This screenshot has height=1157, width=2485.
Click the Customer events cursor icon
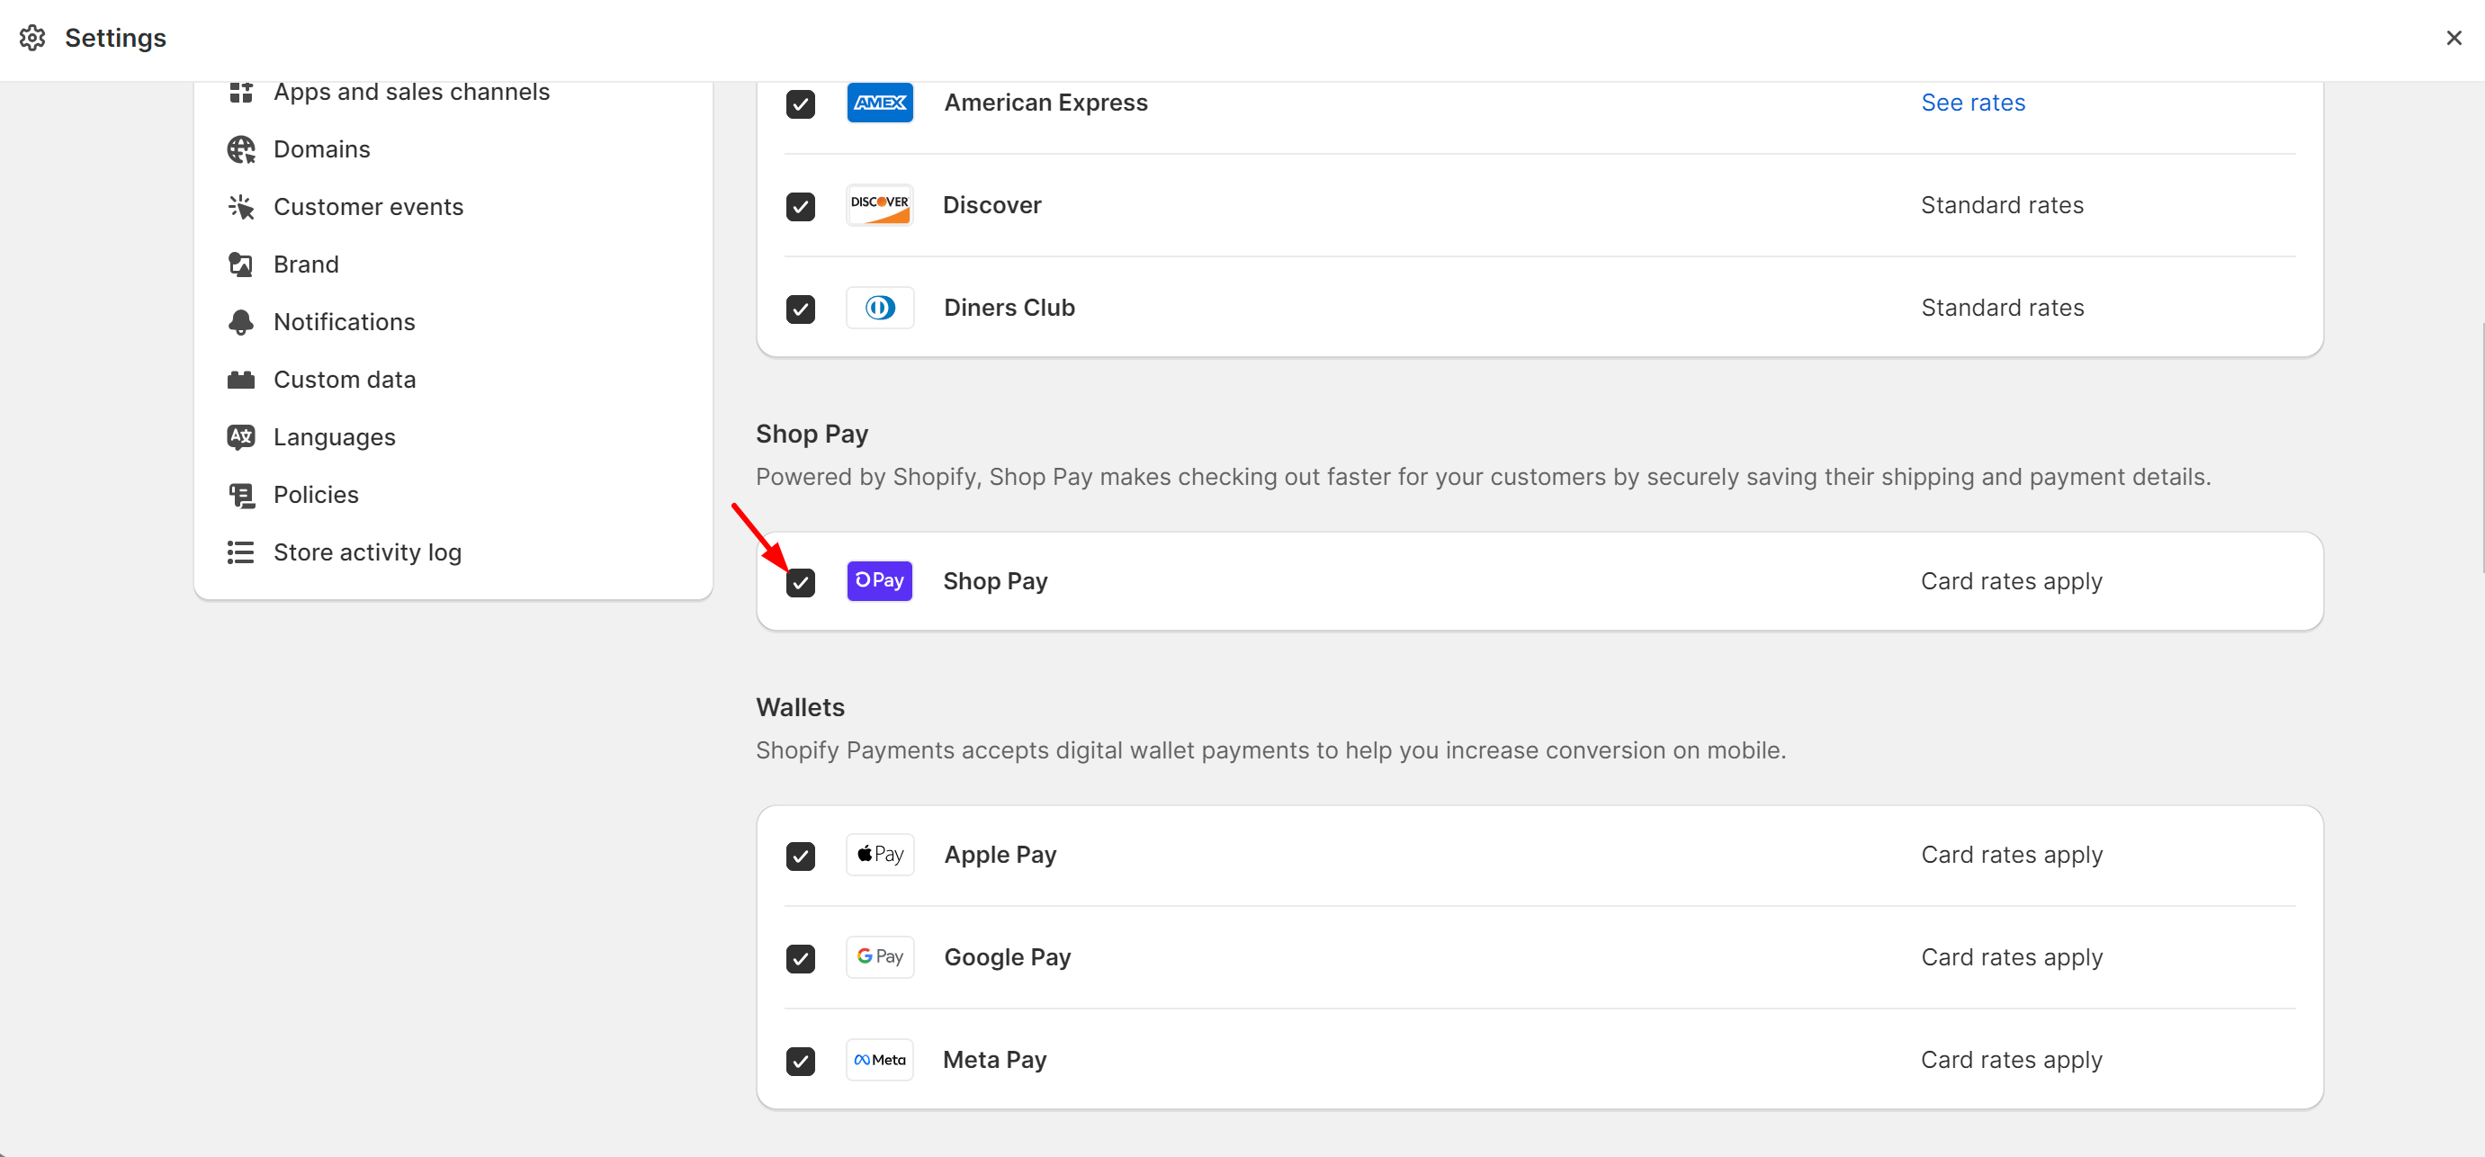[x=240, y=207]
